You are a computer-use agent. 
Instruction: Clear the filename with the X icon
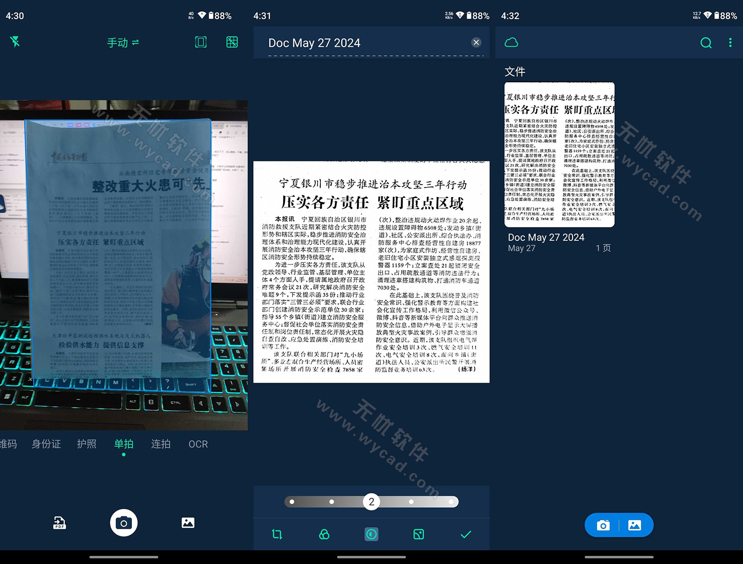click(x=476, y=42)
